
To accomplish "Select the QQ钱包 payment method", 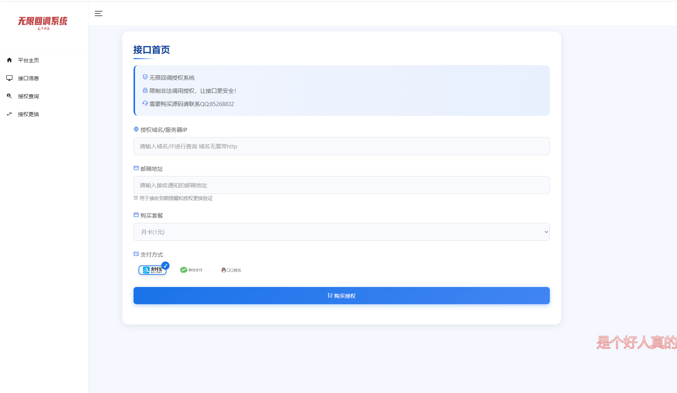I will point(231,270).
